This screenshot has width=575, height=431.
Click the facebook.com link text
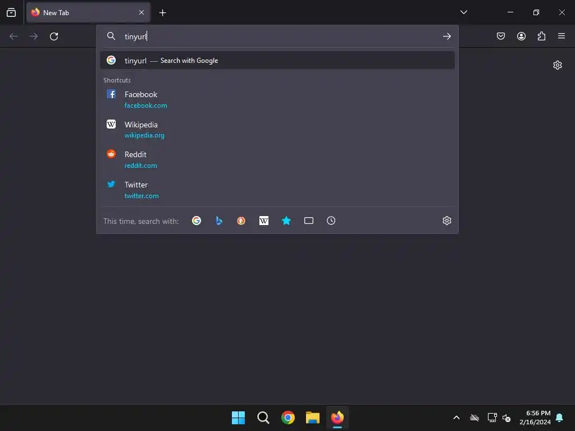[x=145, y=106]
